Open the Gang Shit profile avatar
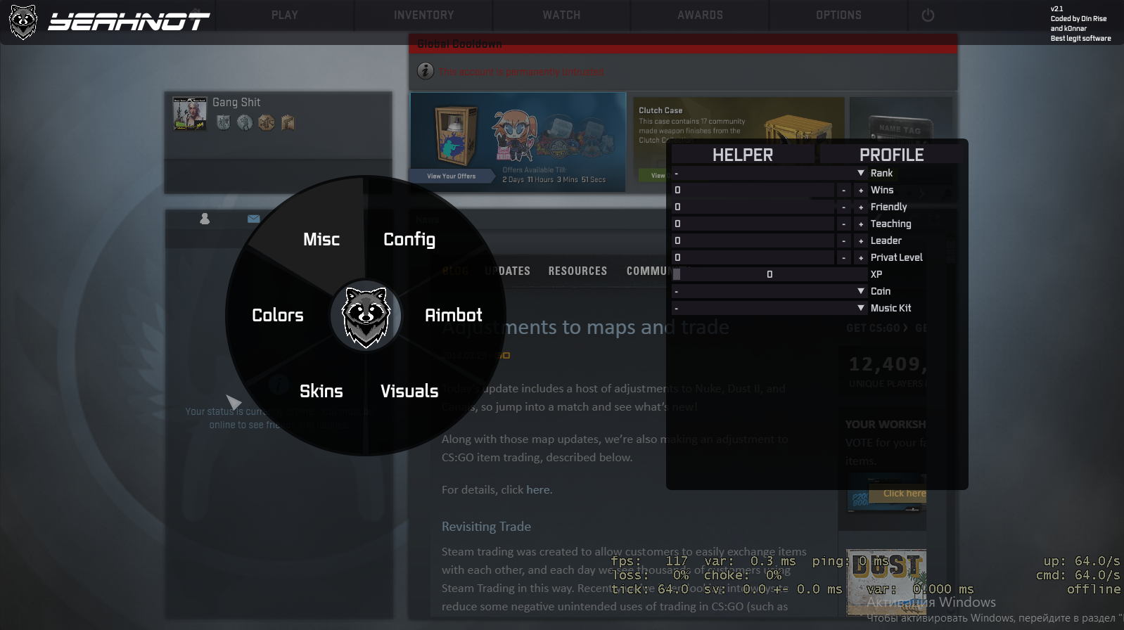This screenshot has height=630, width=1124. click(190, 113)
